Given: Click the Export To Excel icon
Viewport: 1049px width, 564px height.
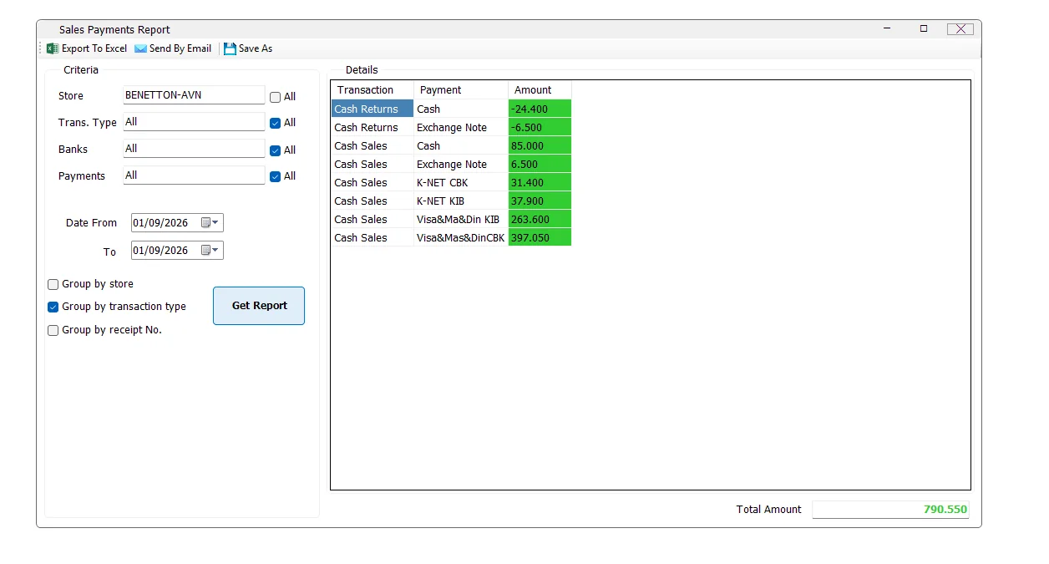Looking at the screenshot, I should point(53,48).
